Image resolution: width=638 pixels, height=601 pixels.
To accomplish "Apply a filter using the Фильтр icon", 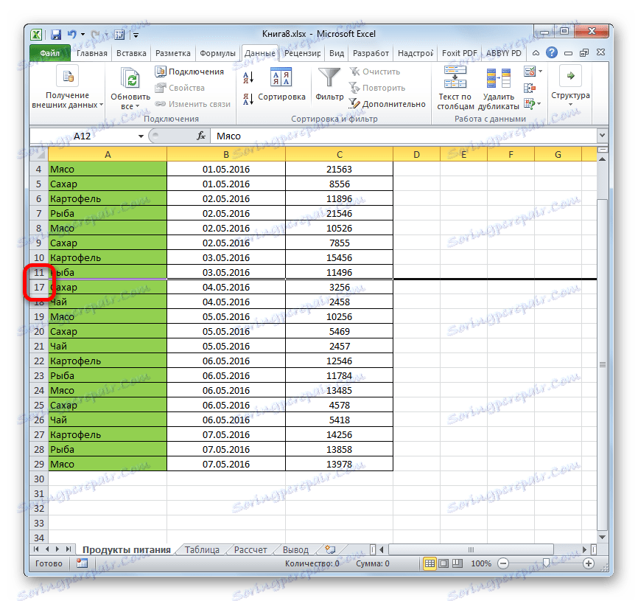I will pyautogui.click(x=328, y=81).
